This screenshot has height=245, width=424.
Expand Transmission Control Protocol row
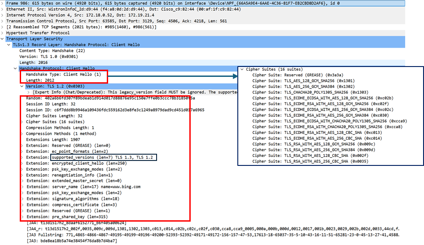pos(2,21)
